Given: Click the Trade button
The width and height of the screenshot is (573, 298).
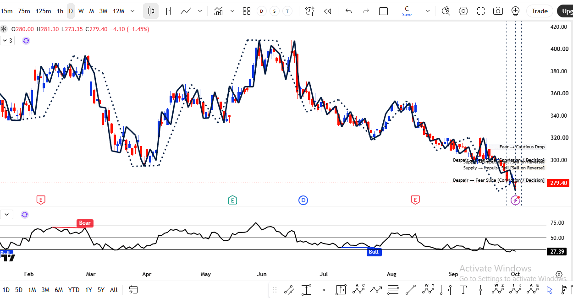Looking at the screenshot, I should (x=540, y=11).
